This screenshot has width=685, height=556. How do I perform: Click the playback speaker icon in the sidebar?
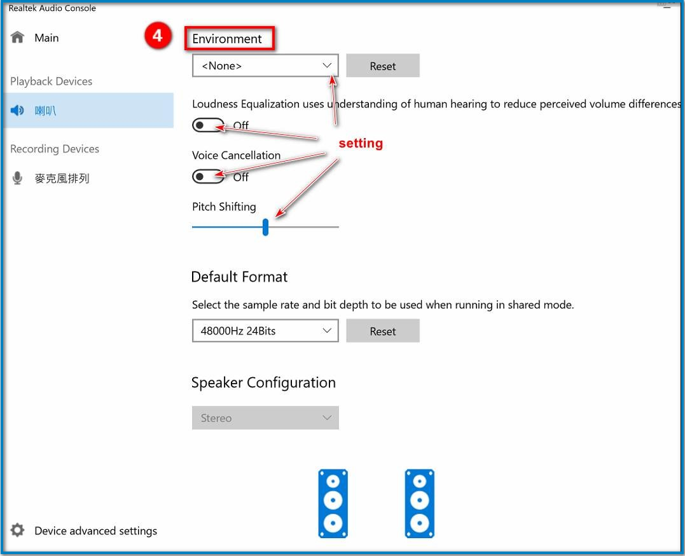click(x=17, y=111)
